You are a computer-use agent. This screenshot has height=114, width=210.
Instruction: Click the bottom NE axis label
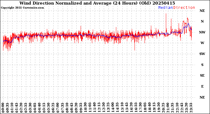coord(202,97)
